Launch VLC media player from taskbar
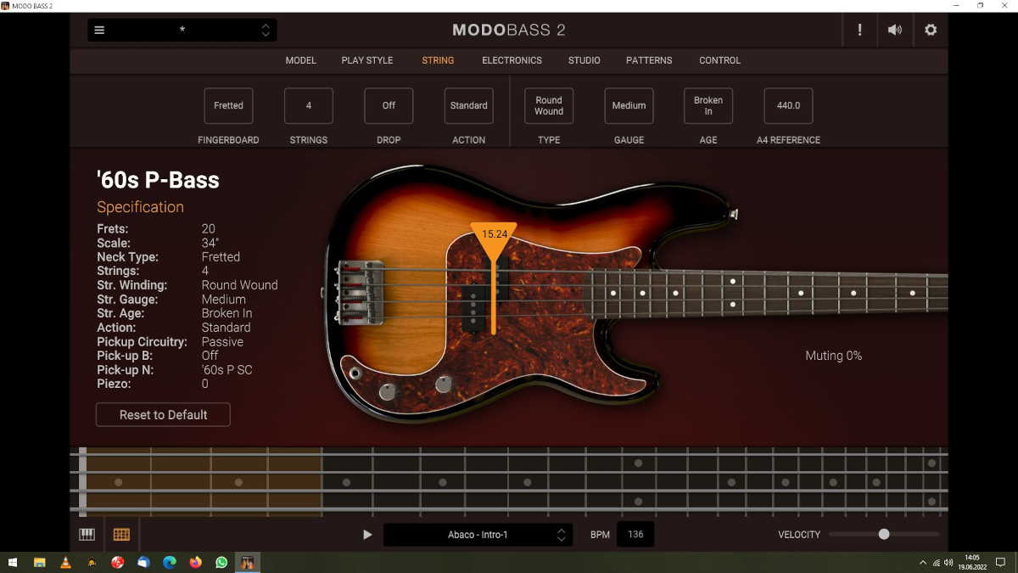 tap(65, 562)
